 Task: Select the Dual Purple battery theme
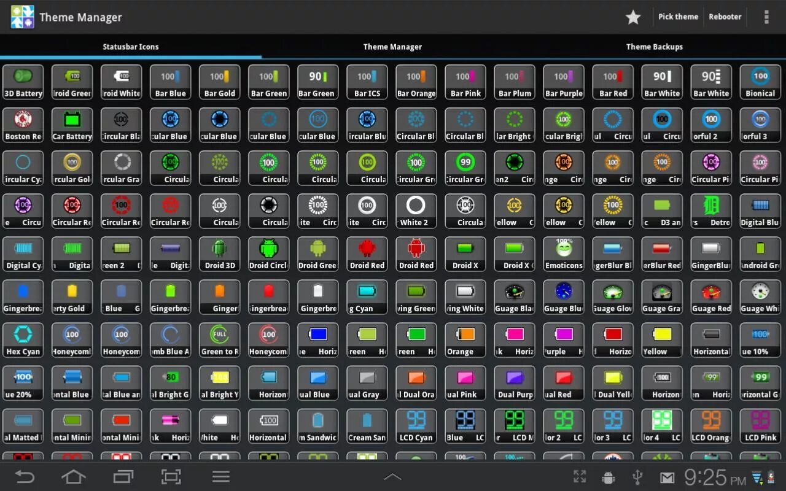click(x=515, y=383)
